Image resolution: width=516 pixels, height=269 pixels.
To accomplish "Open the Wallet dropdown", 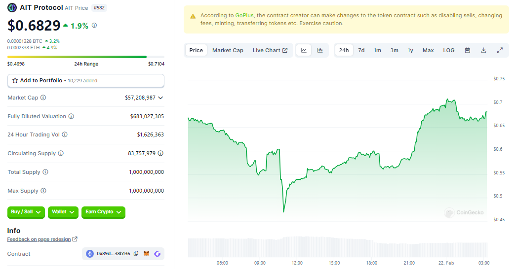I will click(63, 212).
